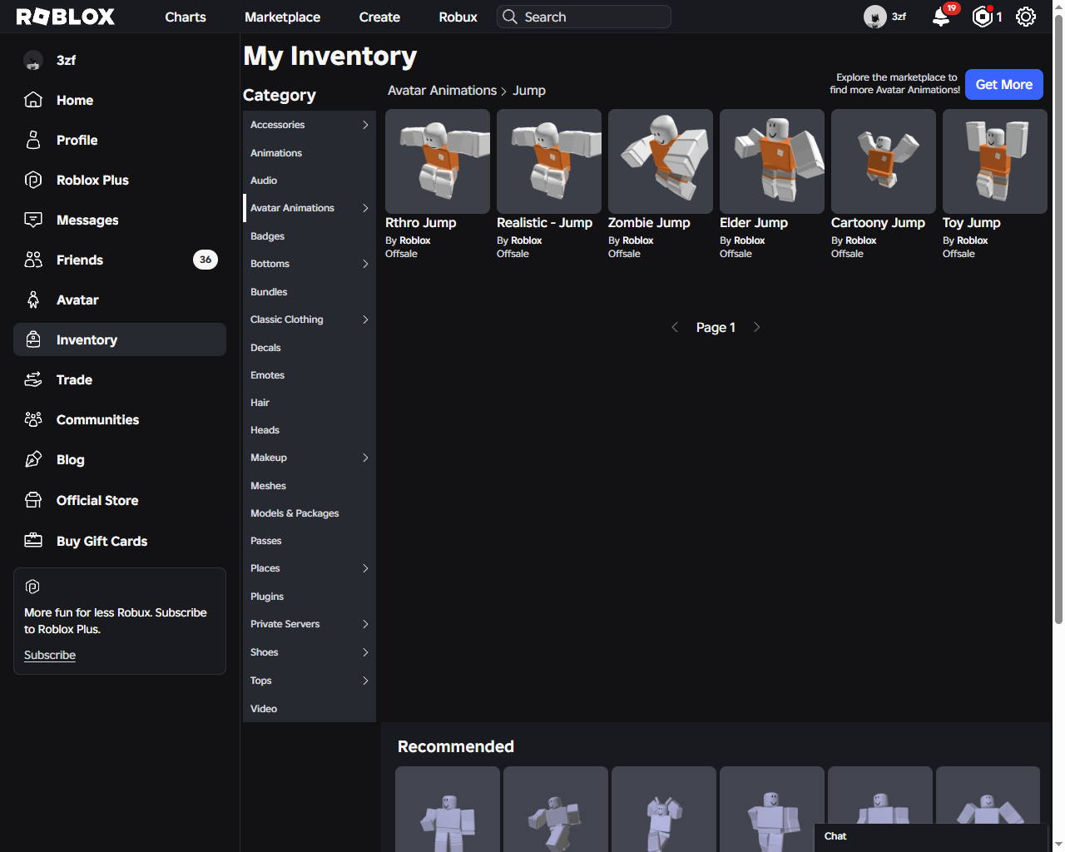Expand the Bottoms category
This screenshot has width=1065, height=852.
point(365,264)
